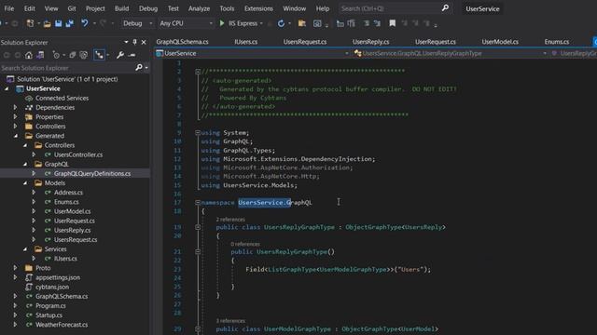Open the Extensions menu
The width and height of the screenshot is (597, 335).
point(258,8)
